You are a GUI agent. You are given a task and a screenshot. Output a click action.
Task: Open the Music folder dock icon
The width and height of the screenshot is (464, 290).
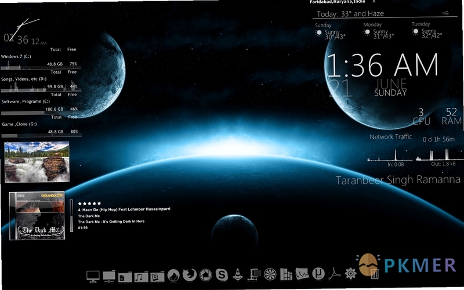pos(141,277)
